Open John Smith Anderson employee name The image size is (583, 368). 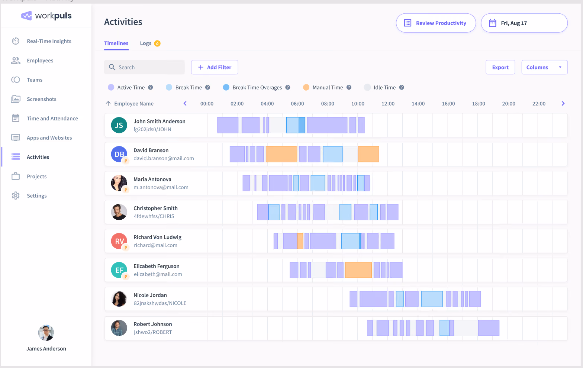[x=160, y=122]
